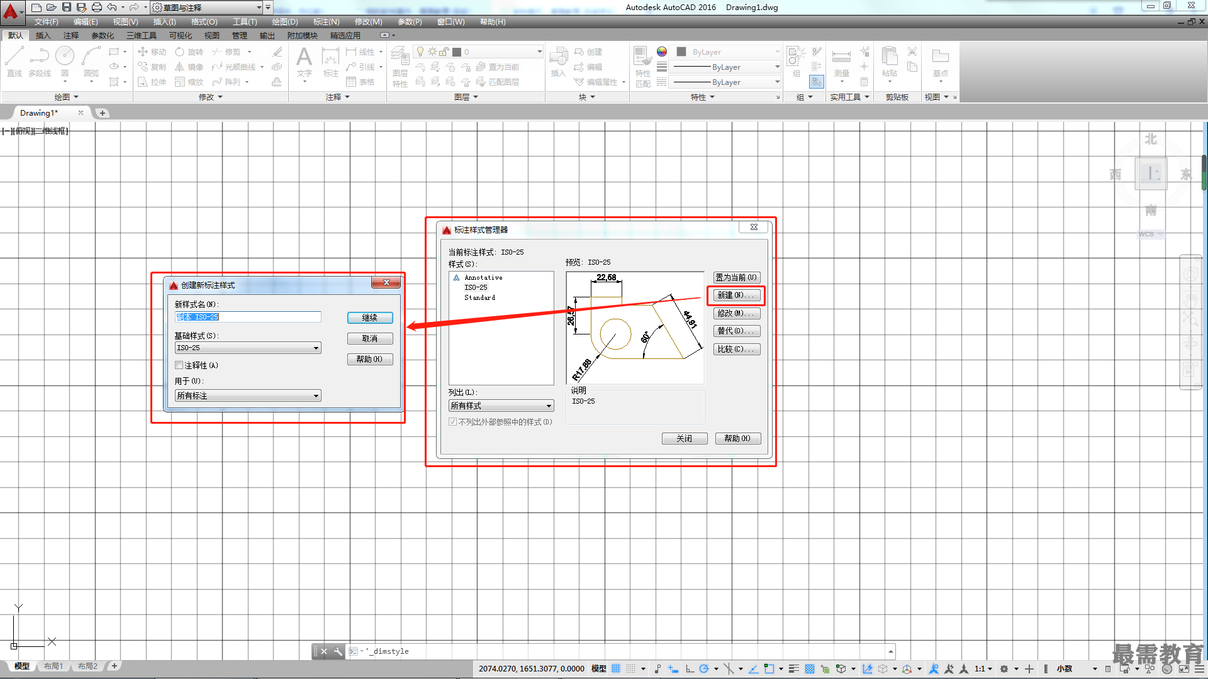Screen dimensions: 1208x679
Task: Click Close (关闭) in dimension style manager
Action: pos(685,438)
